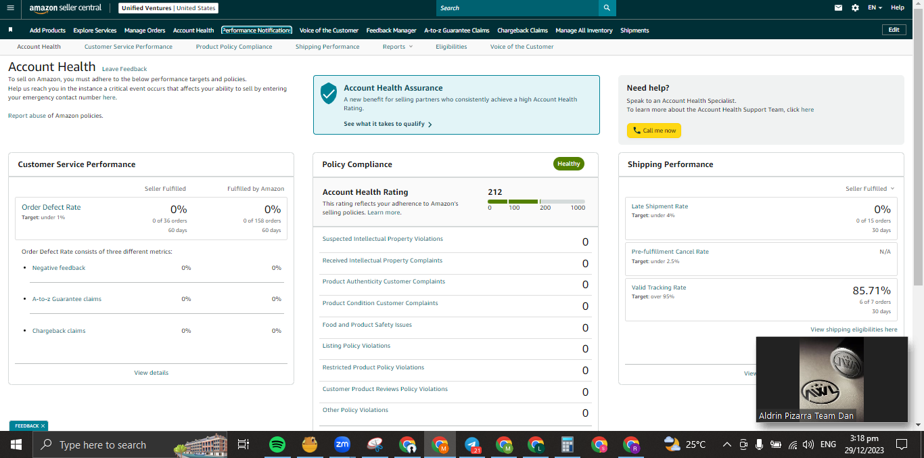
Task: Open the 25°C weather widget
Action: (x=685, y=444)
